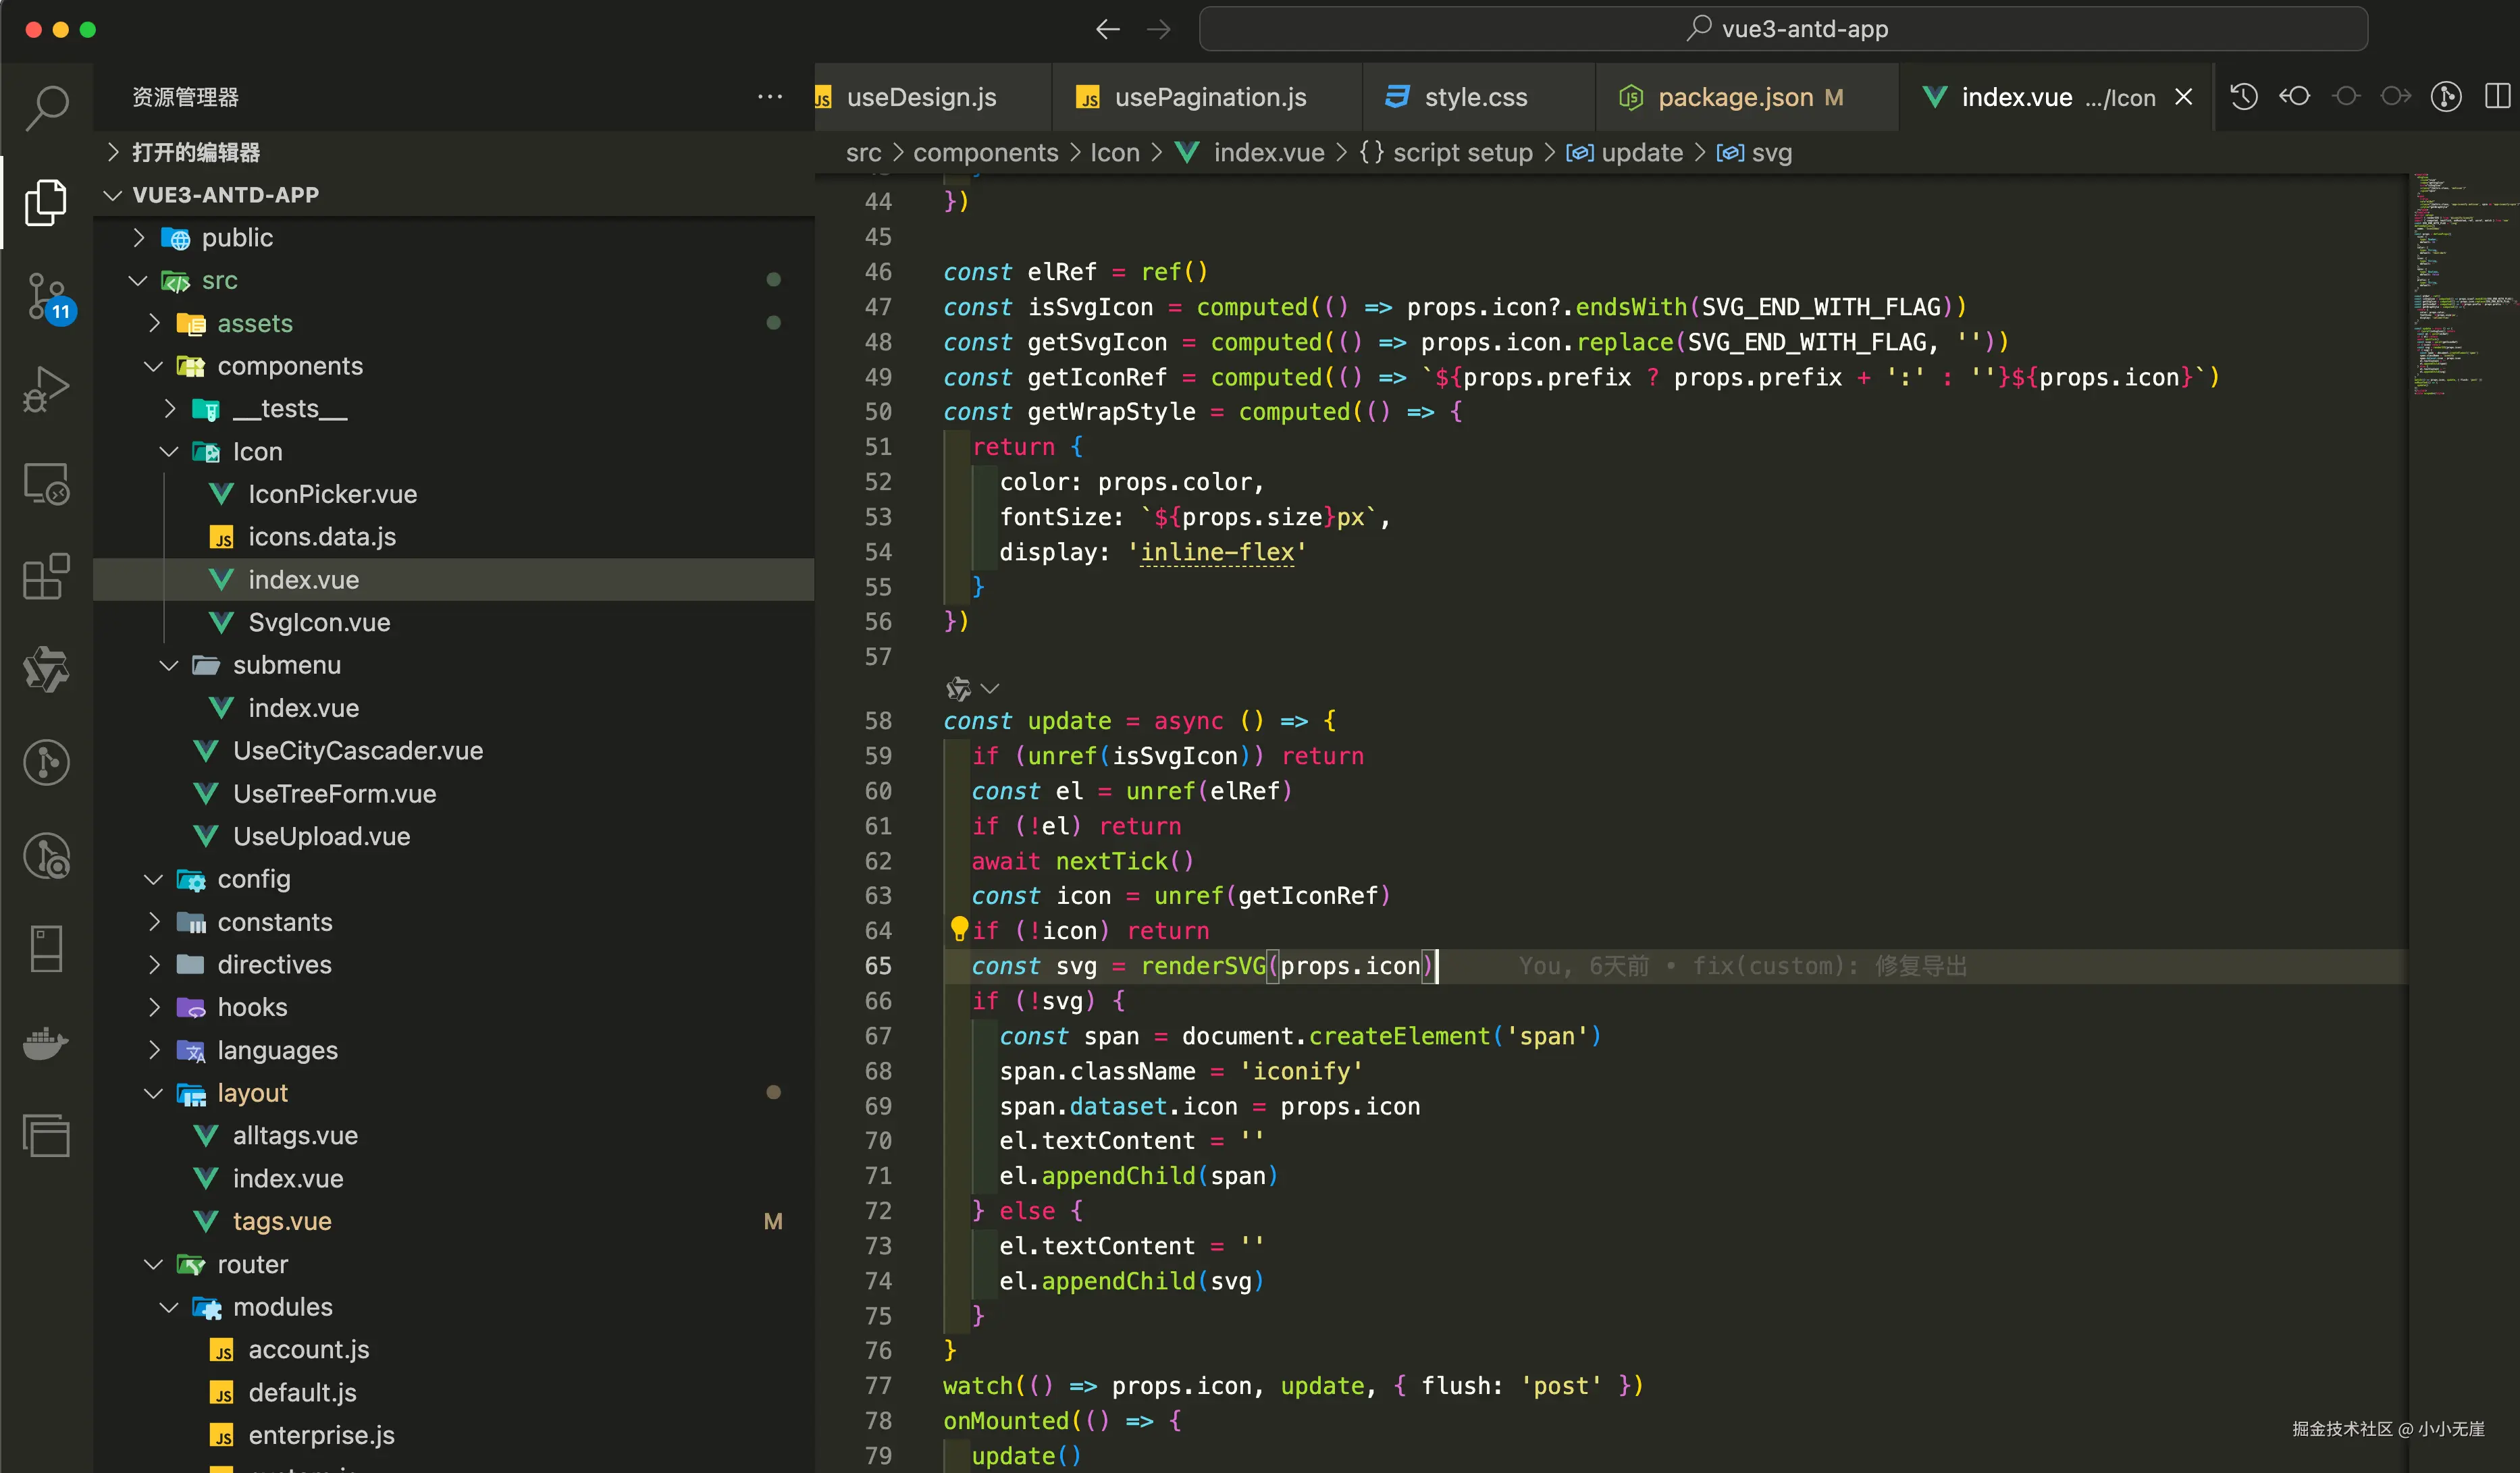Open the Remote Explorer icon
This screenshot has height=1473, width=2520.
(47, 484)
